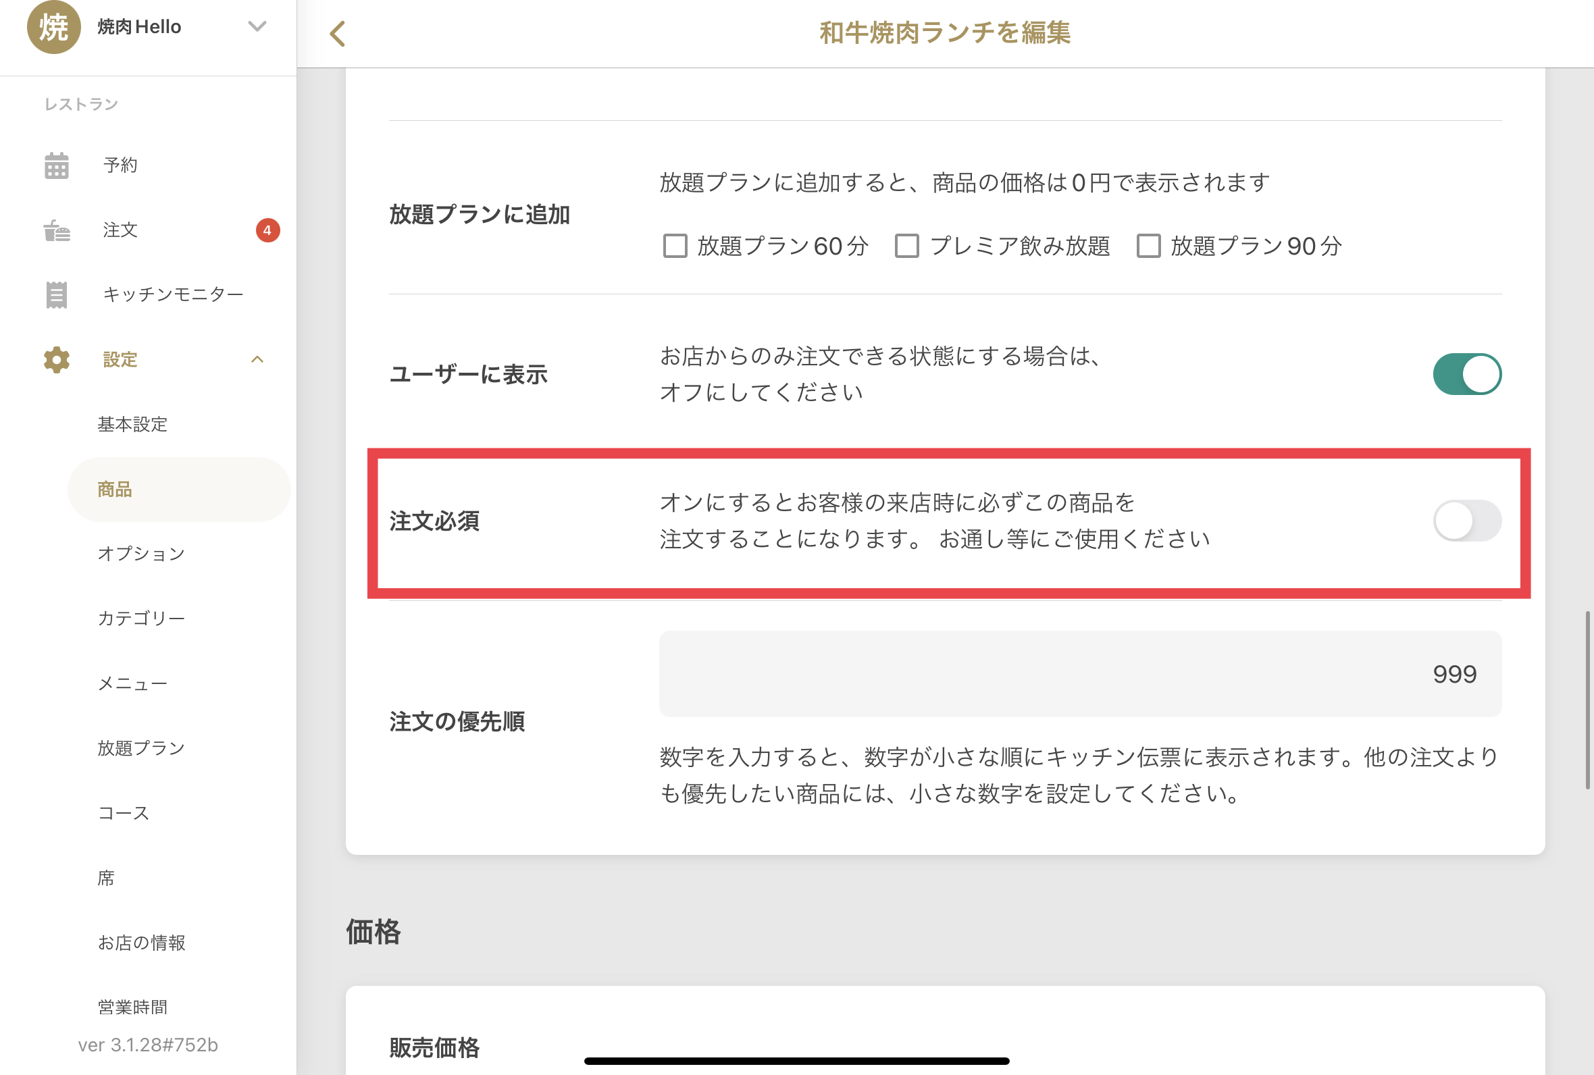Click the 和牛焼肉ランチを編集 title
The width and height of the screenshot is (1594, 1075).
click(945, 33)
